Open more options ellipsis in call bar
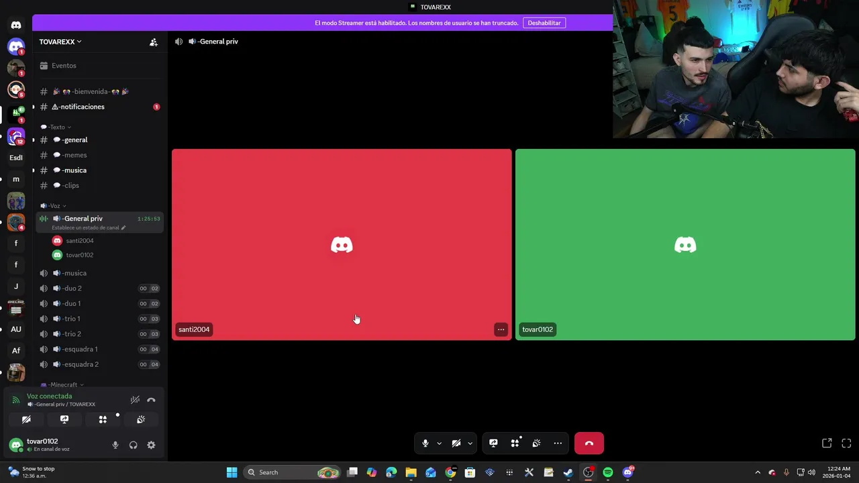 (558, 443)
